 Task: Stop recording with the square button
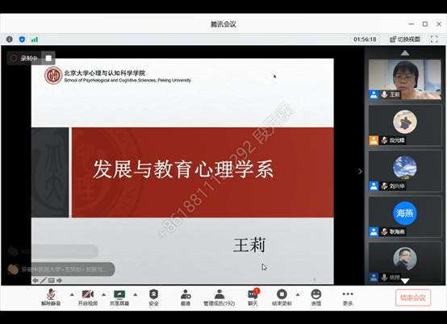(x=48, y=58)
